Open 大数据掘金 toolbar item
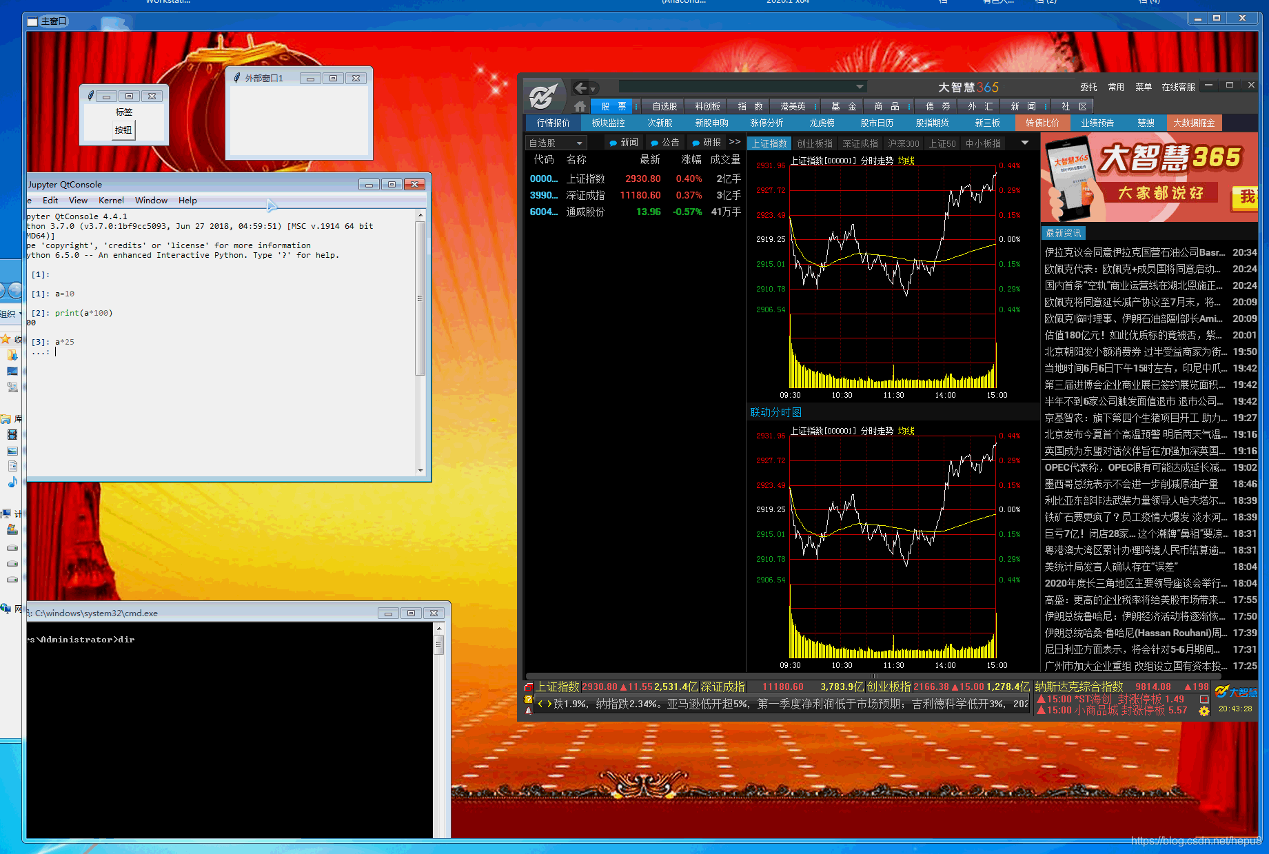The image size is (1269, 854). (1194, 123)
